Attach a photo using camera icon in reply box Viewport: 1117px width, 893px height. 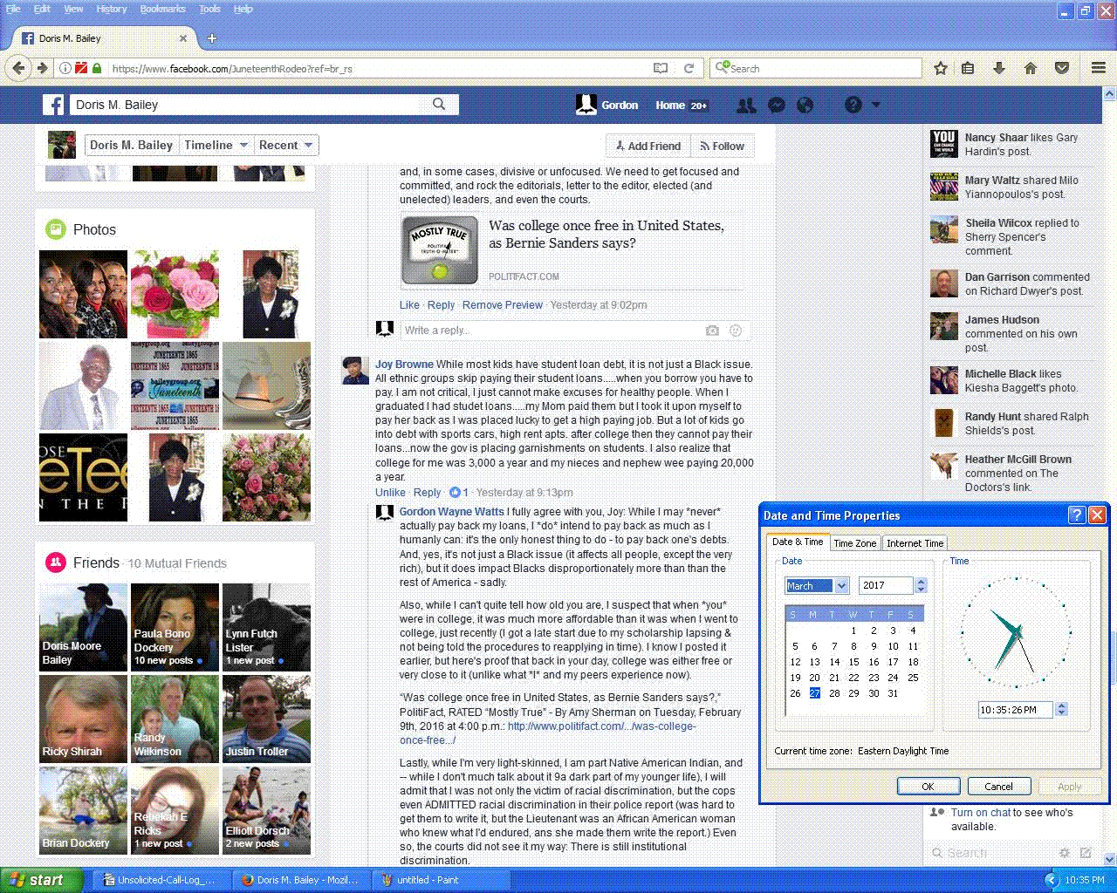click(712, 331)
